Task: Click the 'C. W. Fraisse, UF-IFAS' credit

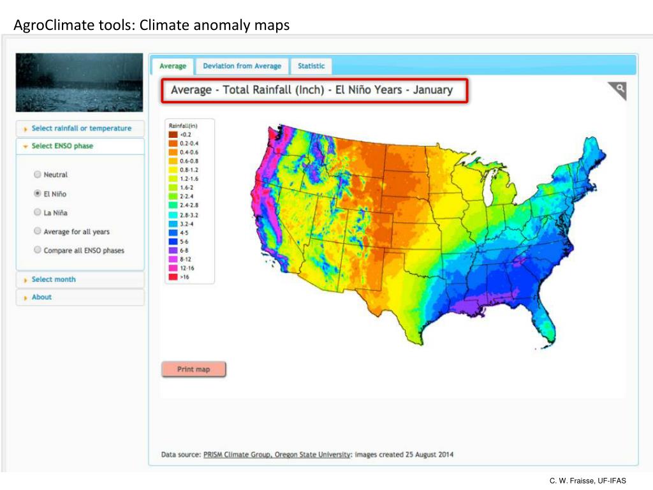Action: tap(587, 480)
